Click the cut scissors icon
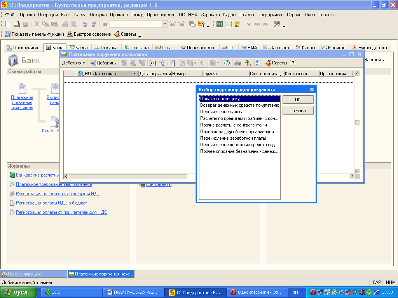The height and width of the screenshot is (298, 398). point(37,24)
